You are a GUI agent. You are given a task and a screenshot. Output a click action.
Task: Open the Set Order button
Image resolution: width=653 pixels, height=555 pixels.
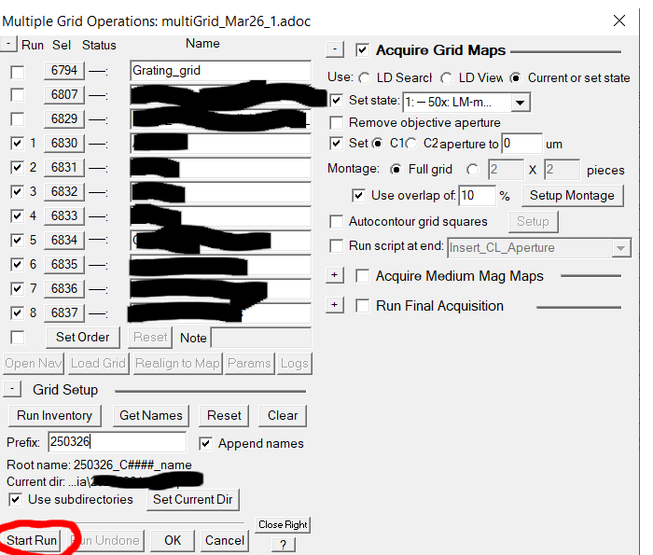point(82,337)
